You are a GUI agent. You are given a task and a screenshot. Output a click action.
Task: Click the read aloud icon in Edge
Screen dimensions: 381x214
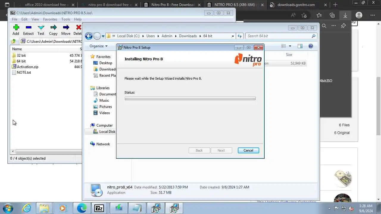click(x=293, y=15)
